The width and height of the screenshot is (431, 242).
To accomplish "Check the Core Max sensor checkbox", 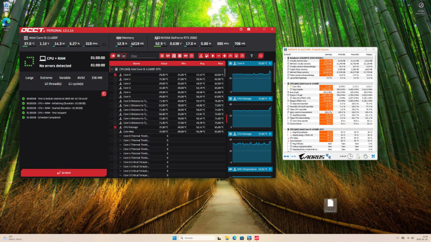I will coord(115,132).
